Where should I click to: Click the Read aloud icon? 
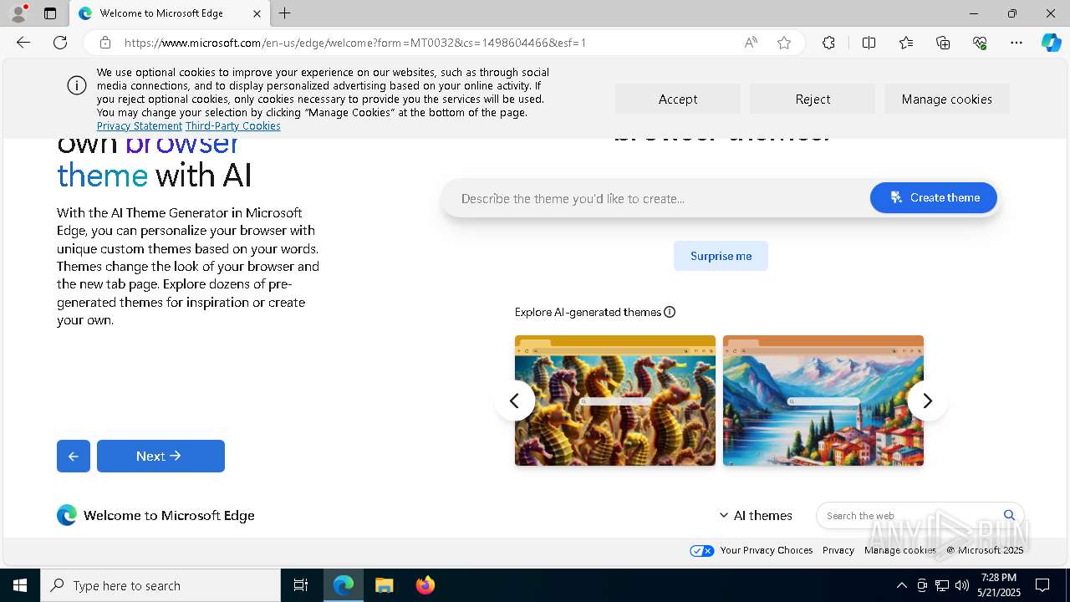click(751, 43)
